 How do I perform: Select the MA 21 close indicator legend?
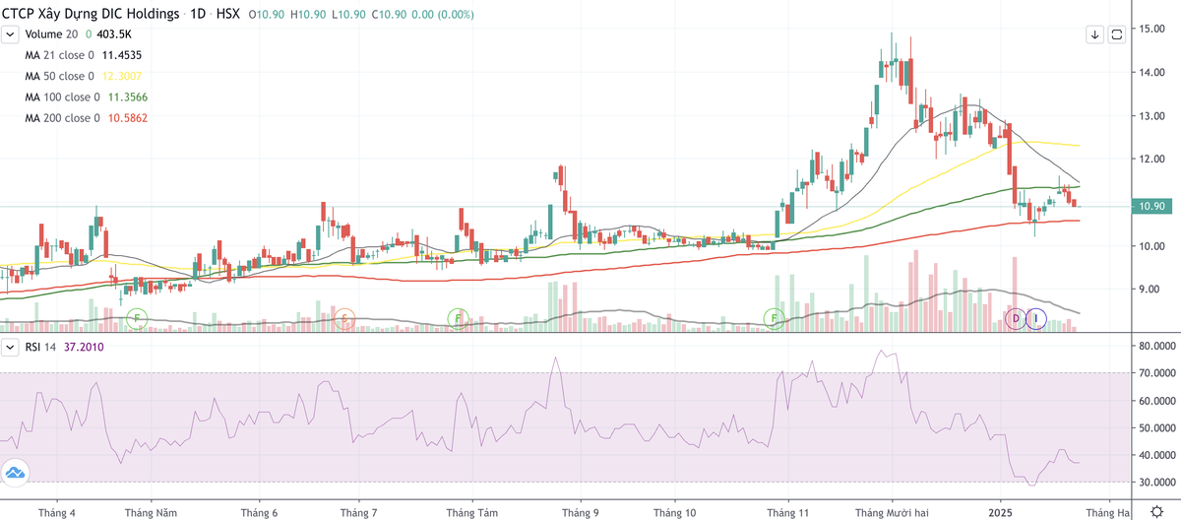59,55
